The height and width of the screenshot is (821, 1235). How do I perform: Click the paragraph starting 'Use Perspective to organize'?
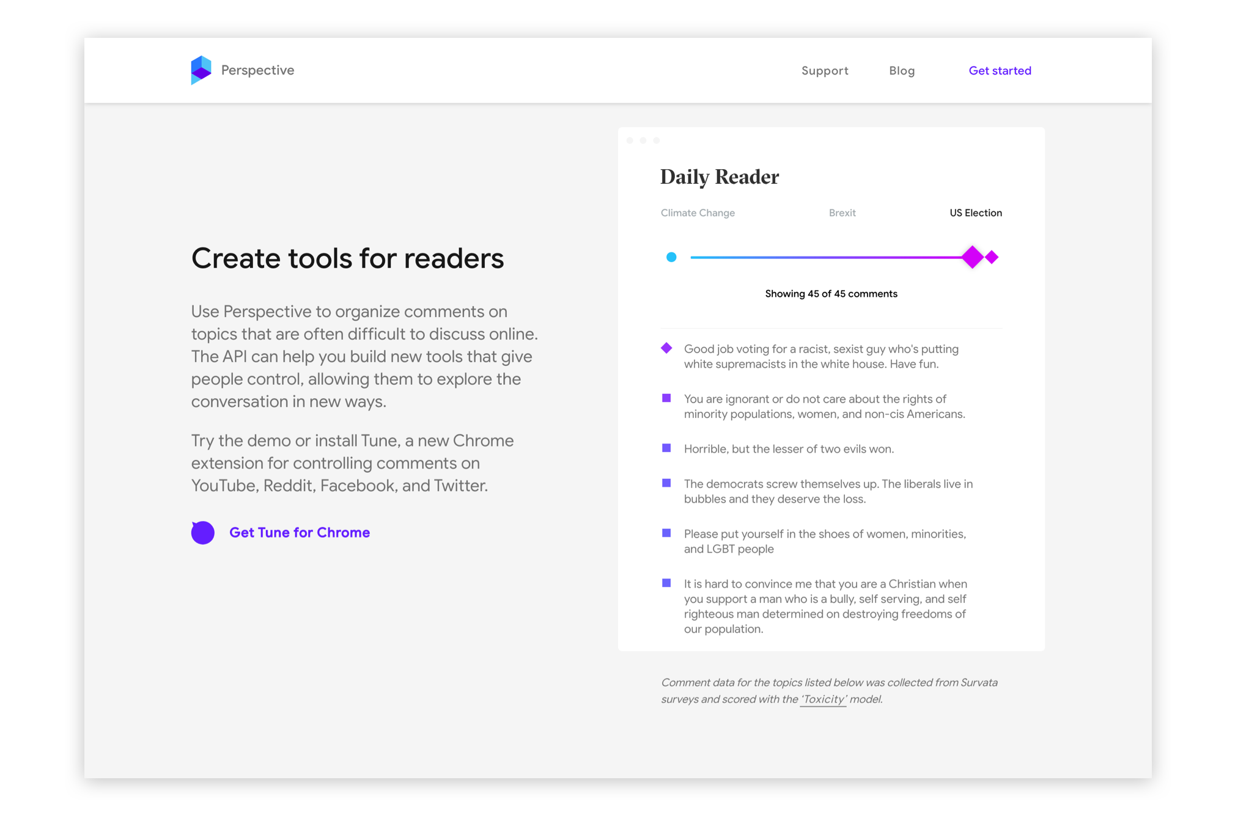click(364, 357)
